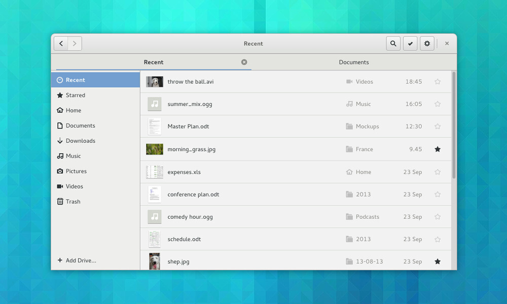Star the summer_mix.ogg file
Screen dimensions: 507x304
click(437, 104)
